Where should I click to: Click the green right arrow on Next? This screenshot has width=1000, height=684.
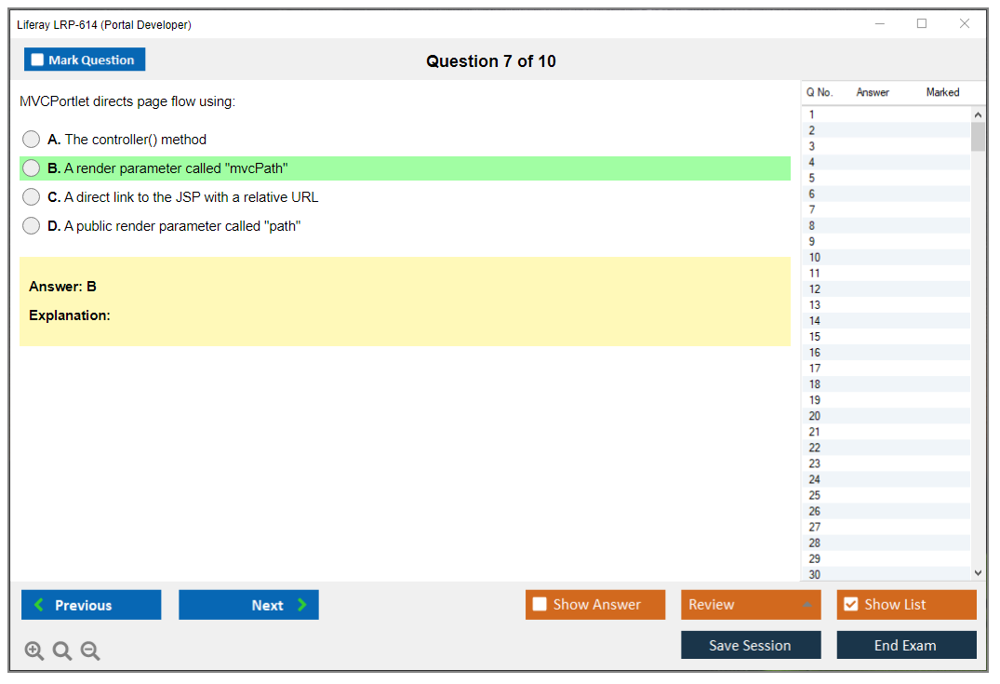pos(302,605)
